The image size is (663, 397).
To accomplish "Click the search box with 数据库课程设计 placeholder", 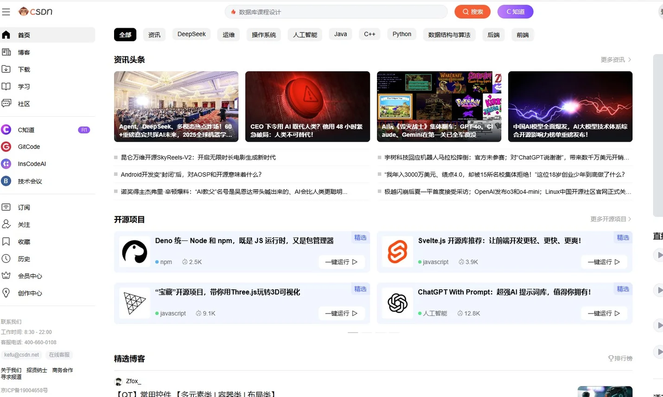I will pyautogui.click(x=336, y=12).
